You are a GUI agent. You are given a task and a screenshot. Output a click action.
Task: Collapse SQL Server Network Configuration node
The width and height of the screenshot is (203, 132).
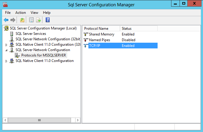click(6, 50)
